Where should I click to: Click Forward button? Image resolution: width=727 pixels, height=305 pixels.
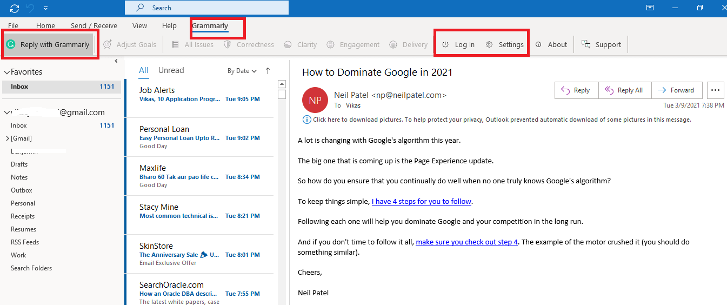tap(677, 90)
